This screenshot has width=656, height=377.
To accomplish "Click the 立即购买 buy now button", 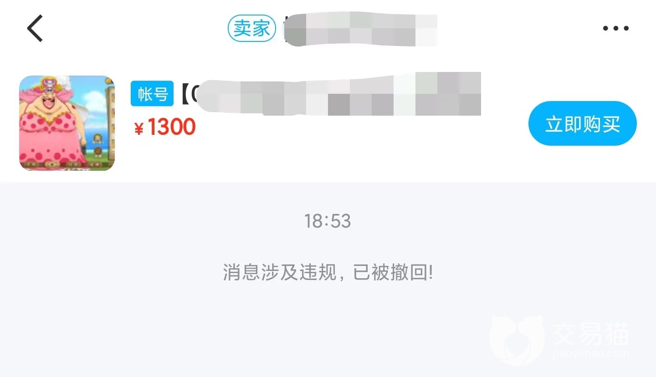I will (x=583, y=123).
